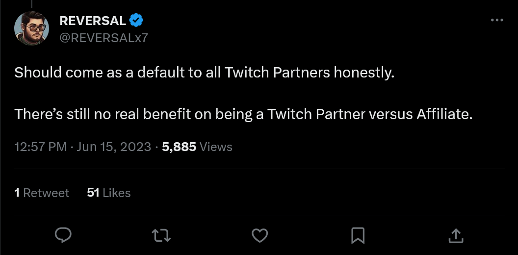Click the sentence about Partner versus Affiliate
The height and width of the screenshot is (255, 518).
pyautogui.click(x=243, y=114)
